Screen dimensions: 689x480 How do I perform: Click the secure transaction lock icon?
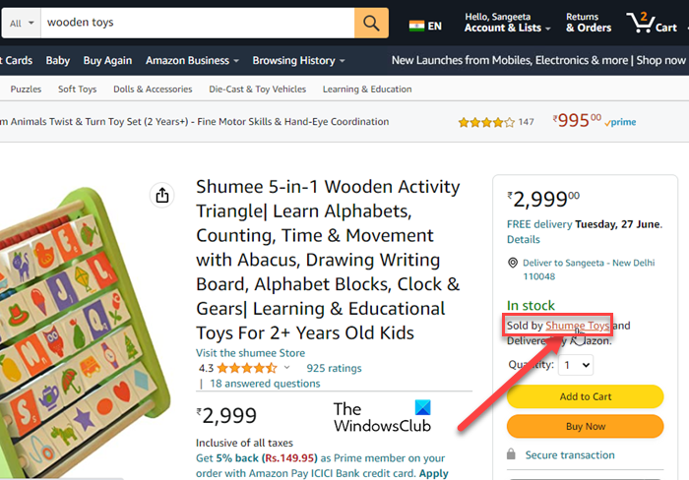click(512, 454)
